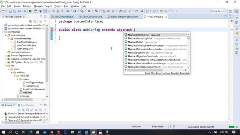Click Start server icon in Servers view
Viewport: 240px width, 135px height.
pos(27,110)
